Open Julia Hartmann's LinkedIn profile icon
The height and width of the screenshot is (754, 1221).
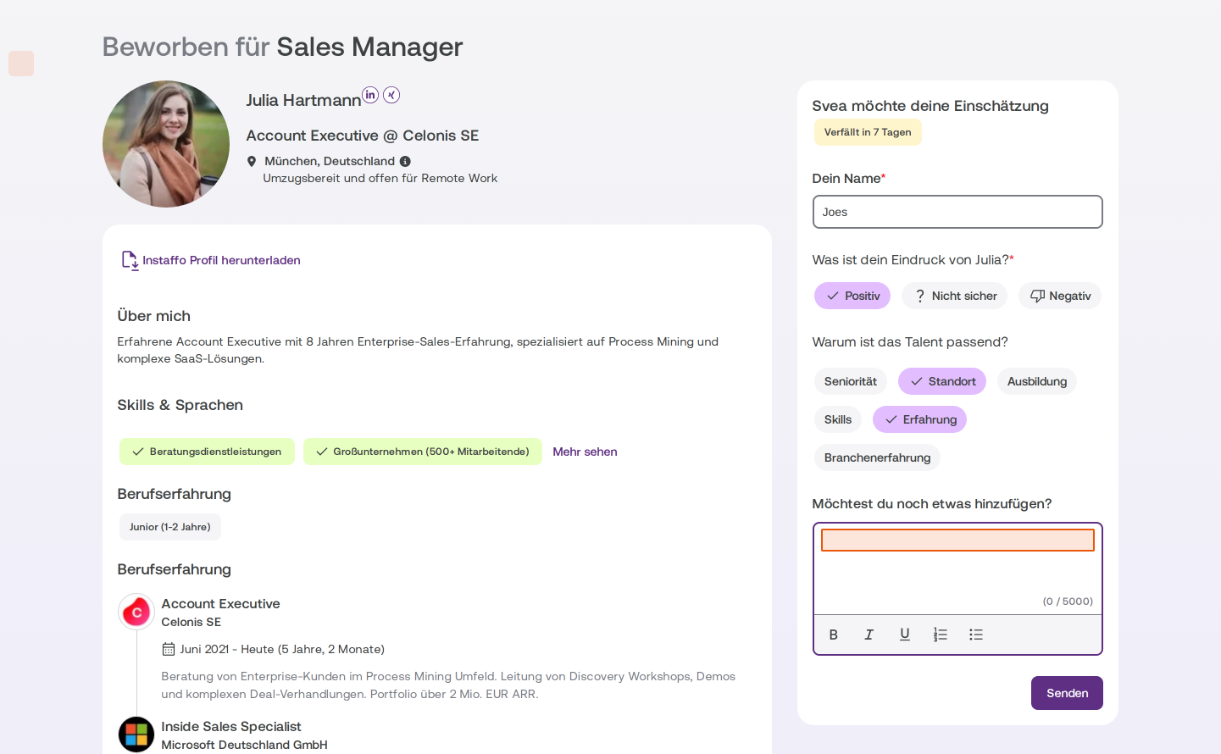pos(370,95)
